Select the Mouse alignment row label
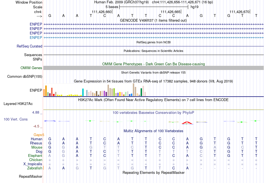The width and height of the screenshot is (264, 183). coord(37,147)
